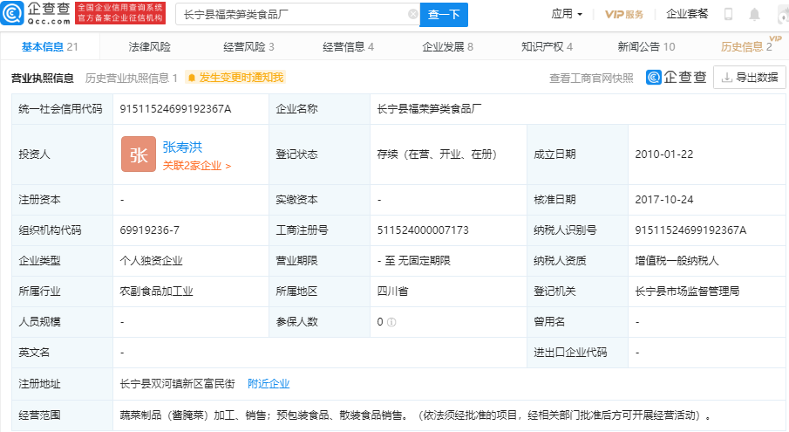Image resolution: width=789 pixels, height=432 pixels.
Task: Clear the search box with the X icon
Action: (x=412, y=14)
